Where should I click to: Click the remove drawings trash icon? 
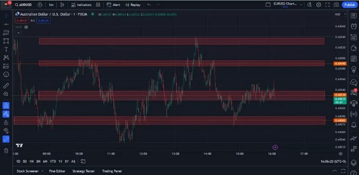coord(6,150)
